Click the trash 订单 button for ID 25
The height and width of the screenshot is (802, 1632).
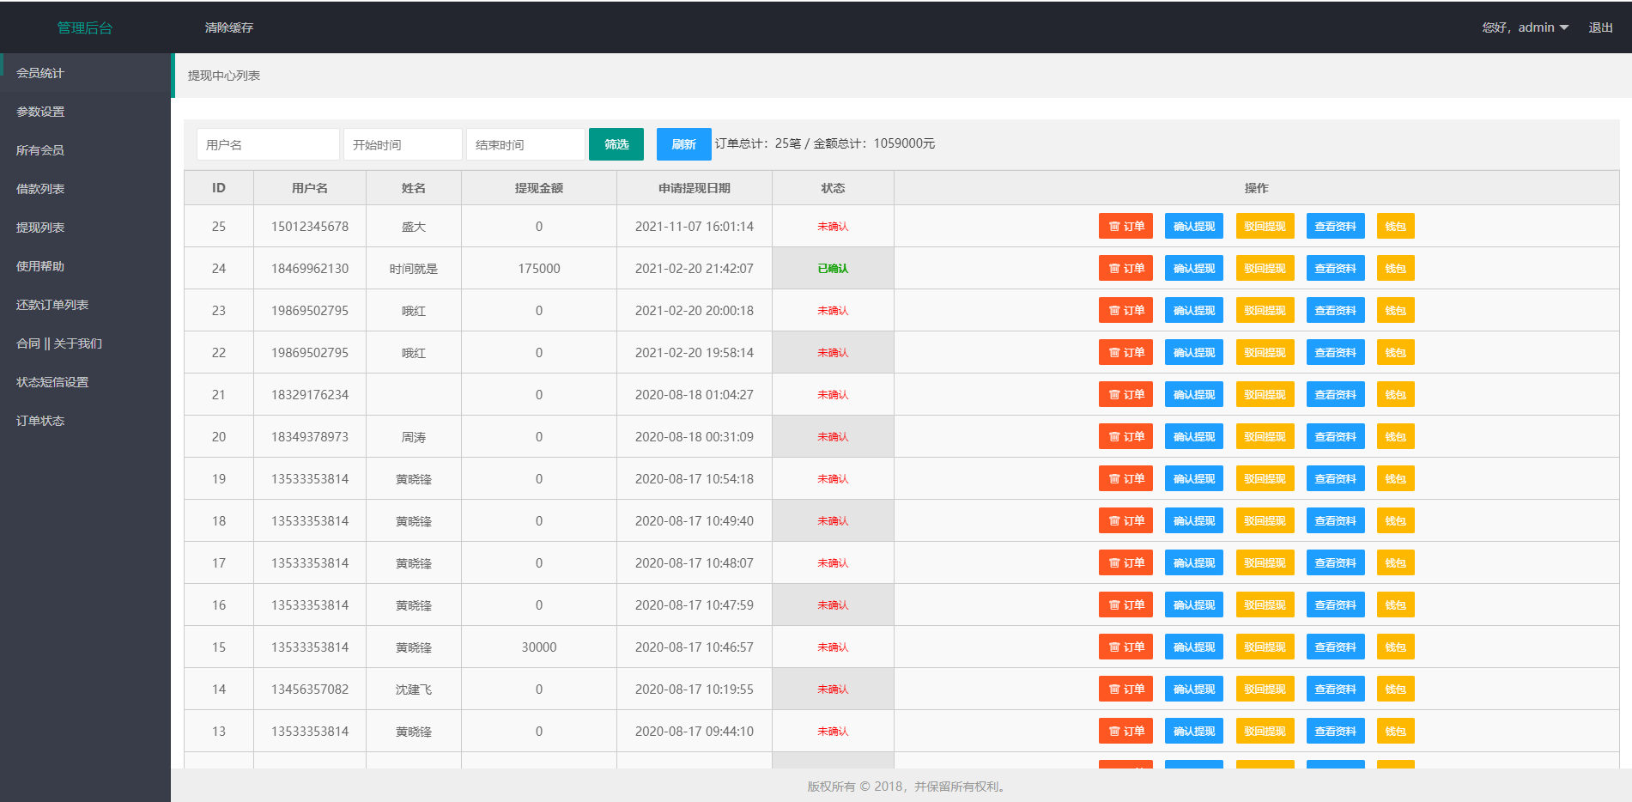coord(1125,227)
